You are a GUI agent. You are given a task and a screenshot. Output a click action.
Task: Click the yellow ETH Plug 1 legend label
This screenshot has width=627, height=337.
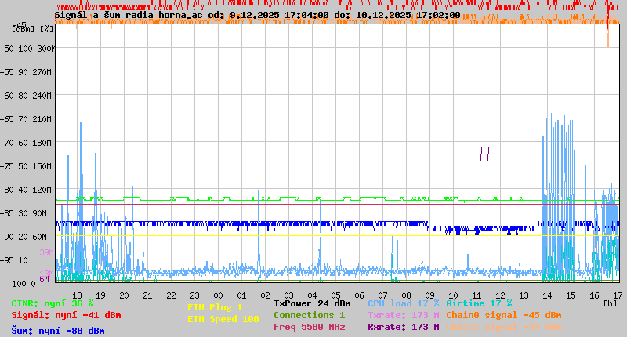point(215,307)
